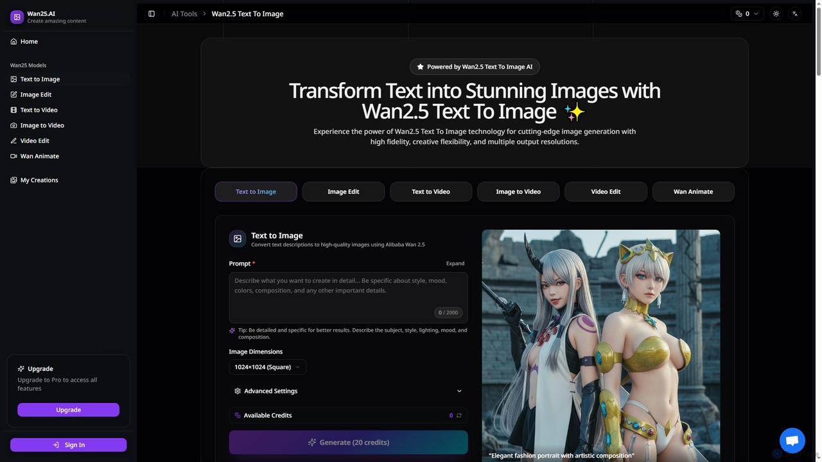Open the chat support bubble
This screenshot has height=462, width=822.
point(792,440)
